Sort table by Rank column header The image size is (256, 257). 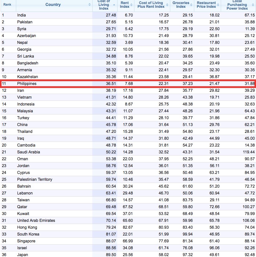[7, 4]
